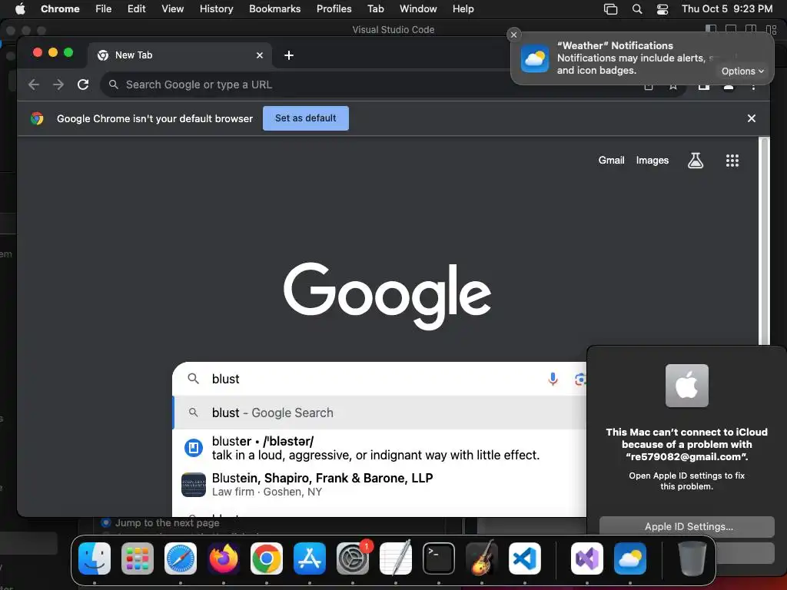The height and width of the screenshot is (590, 787).
Task: Open Chrome three-dot menu
Action: click(x=753, y=86)
